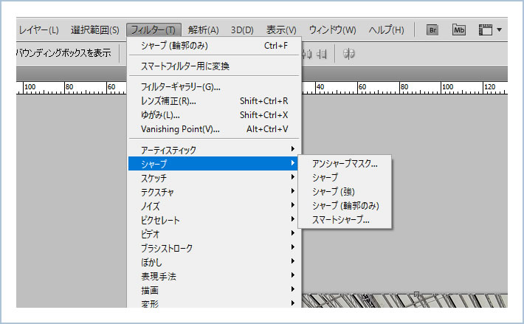Viewport: 524px width, 324px height.
Task: Choose シャープ (強) in submenu
Action: point(345,192)
